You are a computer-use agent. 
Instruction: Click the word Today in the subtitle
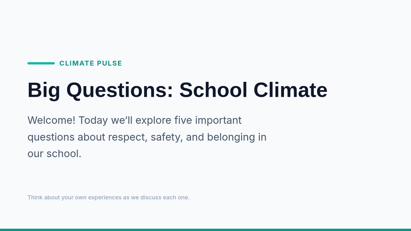[93, 120]
